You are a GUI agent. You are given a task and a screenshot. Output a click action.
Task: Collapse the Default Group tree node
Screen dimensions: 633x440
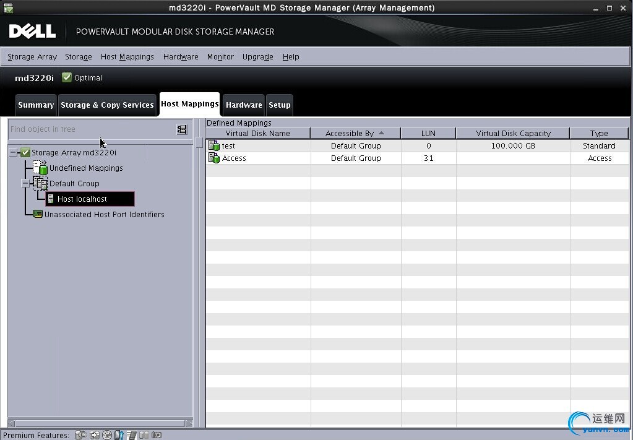coord(25,183)
